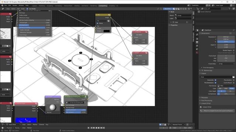Toggle the Overwrite checkbox
236x132 pixels.
[x=215, y=80]
